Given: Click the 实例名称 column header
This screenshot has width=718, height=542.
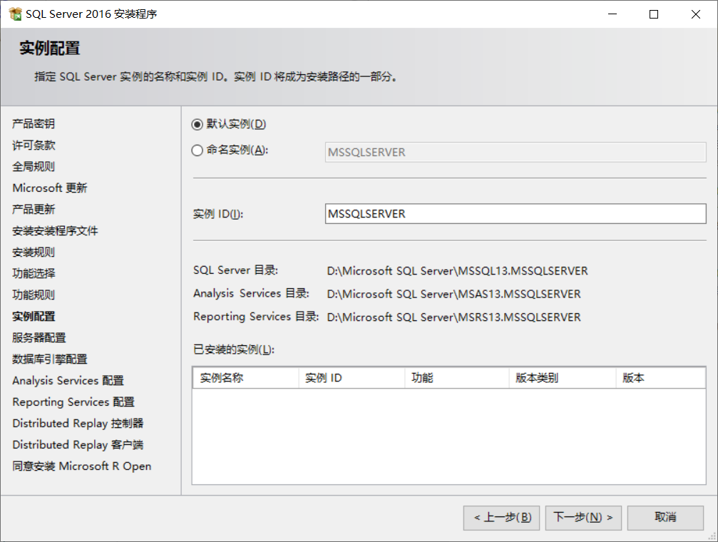Looking at the screenshot, I should tap(245, 377).
